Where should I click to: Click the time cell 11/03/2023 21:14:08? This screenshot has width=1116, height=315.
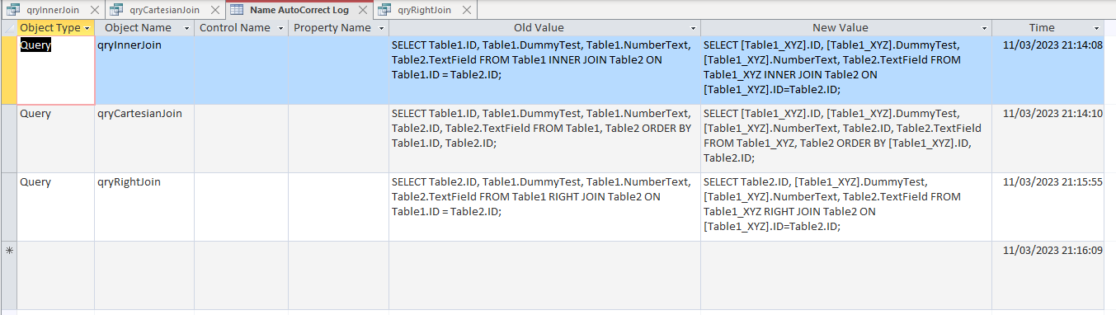point(1048,70)
